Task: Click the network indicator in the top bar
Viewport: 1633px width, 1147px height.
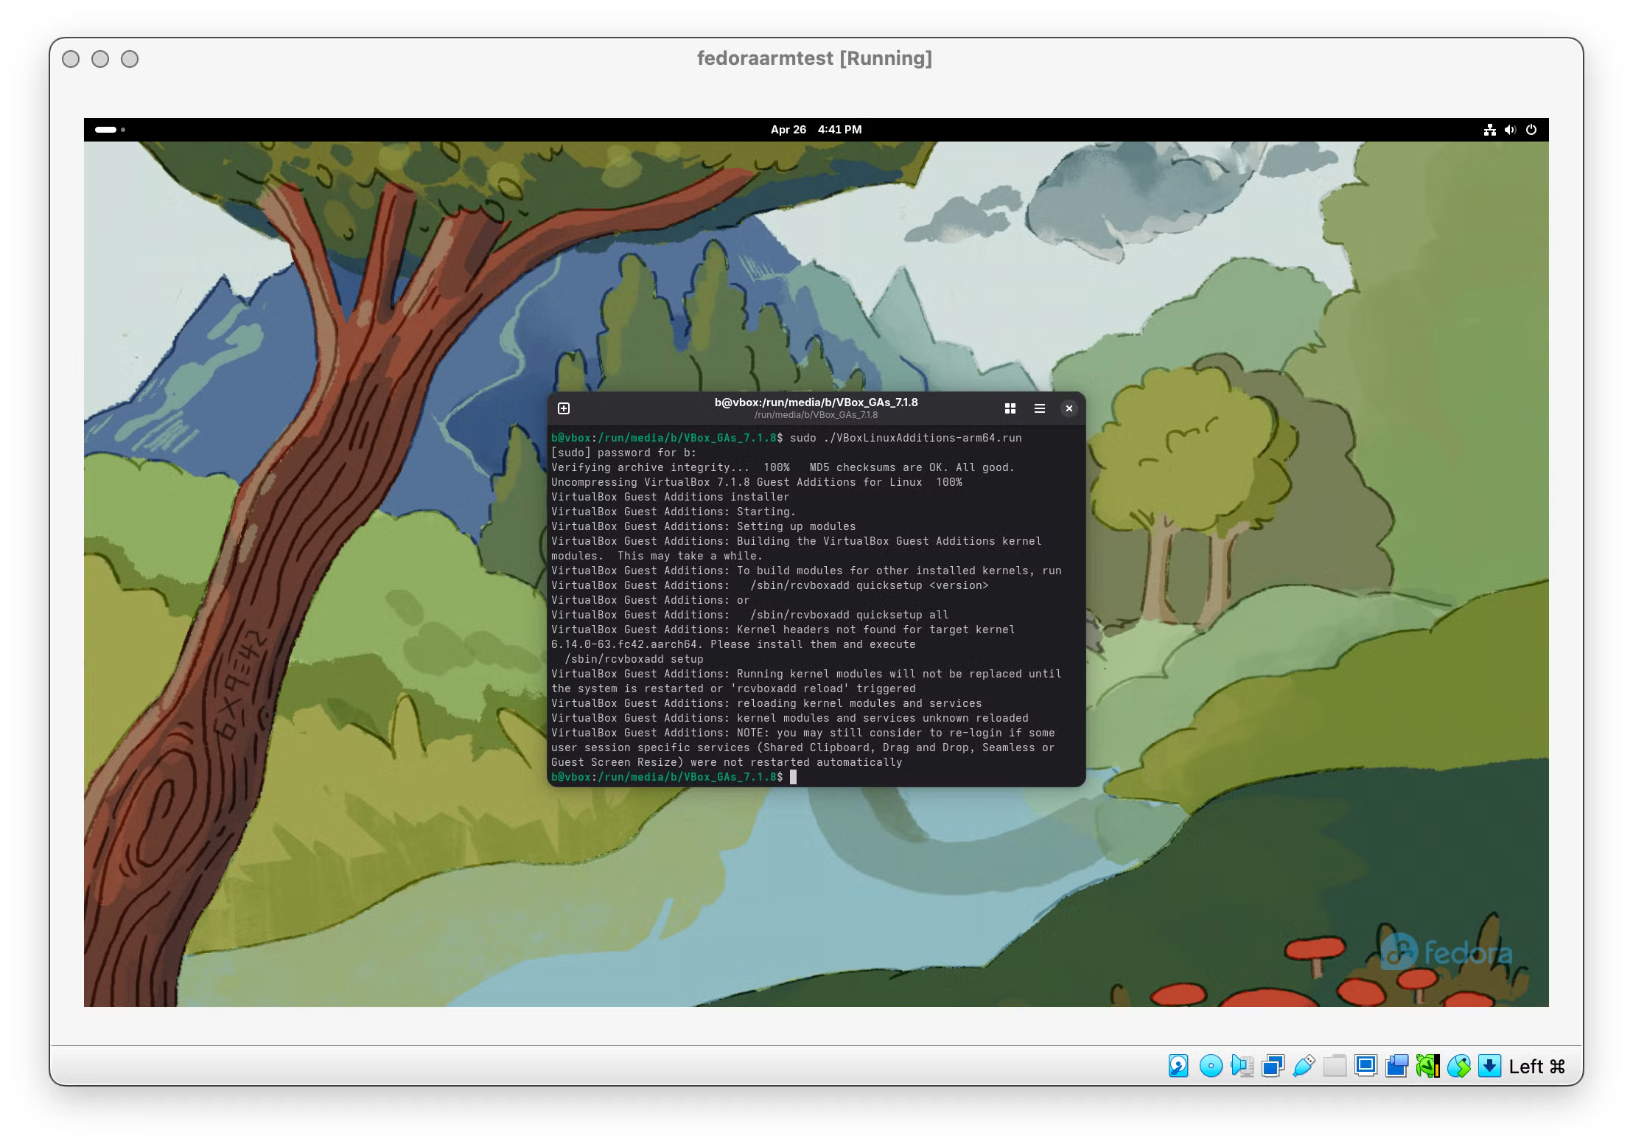Action: [x=1490, y=130]
